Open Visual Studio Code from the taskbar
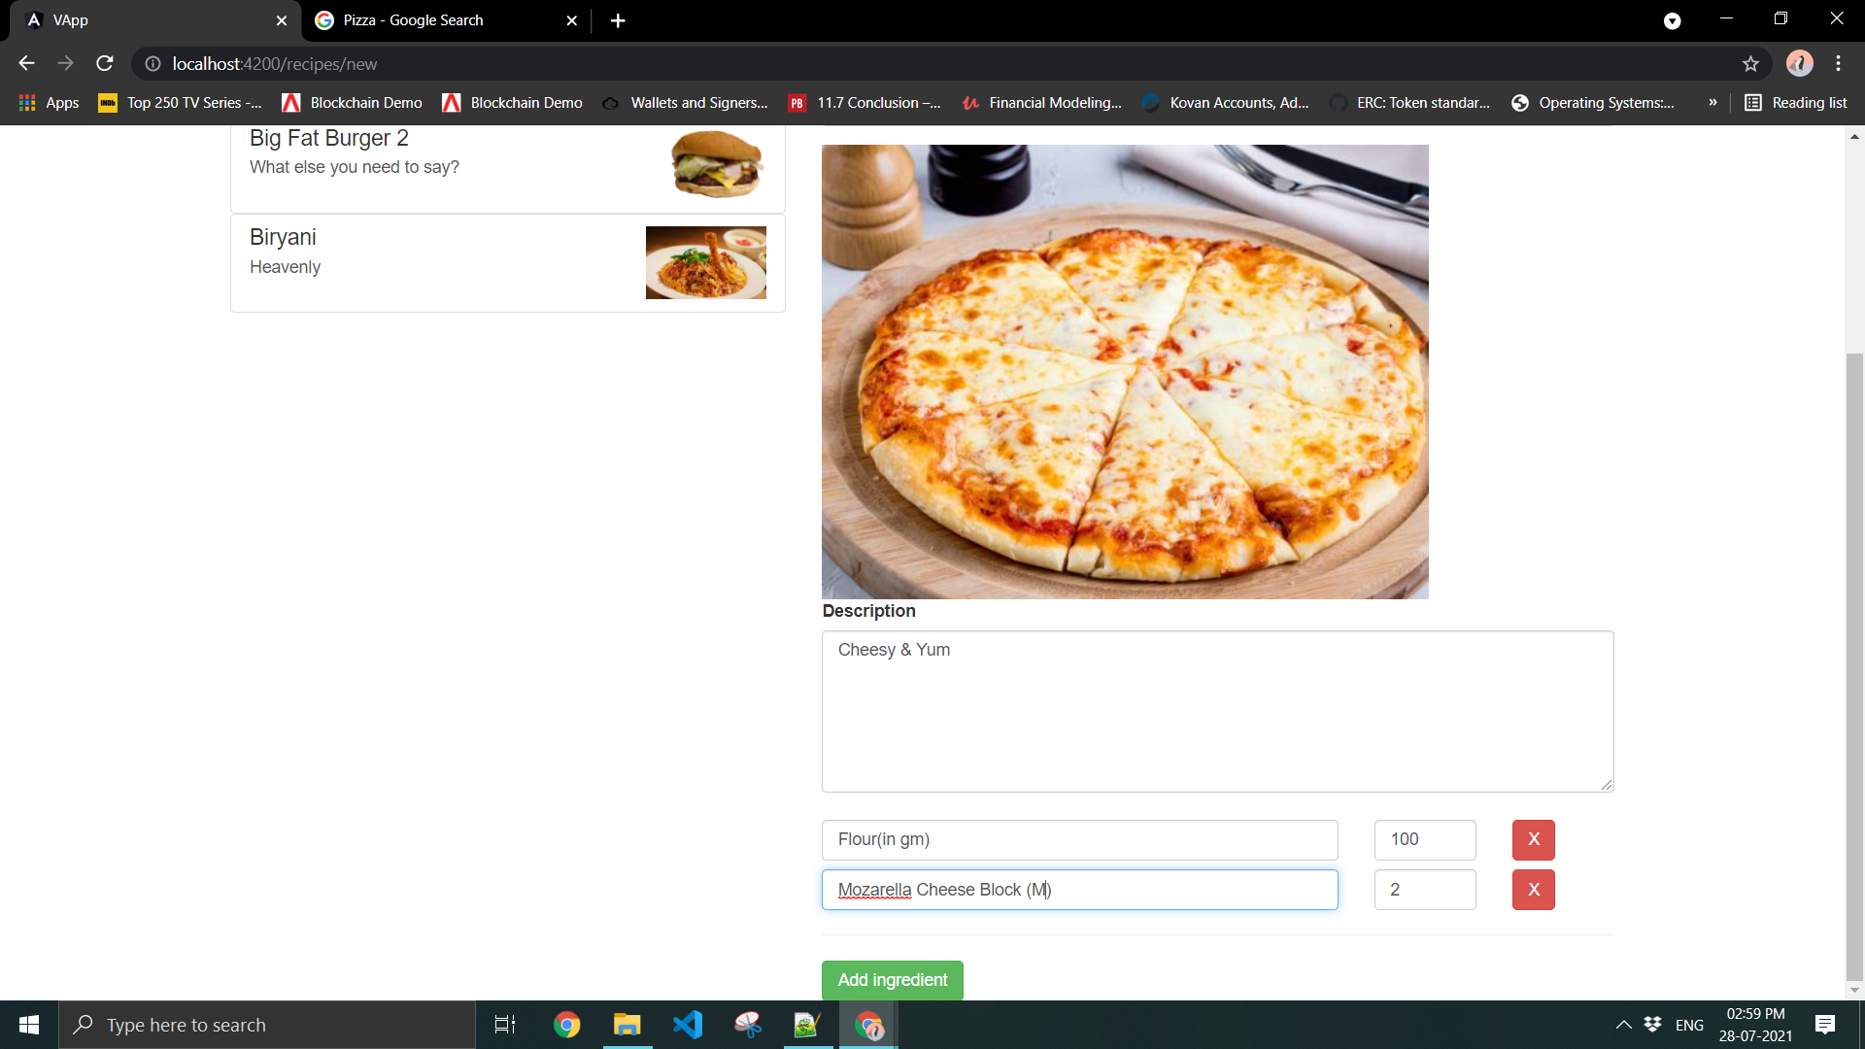 pos(688,1024)
